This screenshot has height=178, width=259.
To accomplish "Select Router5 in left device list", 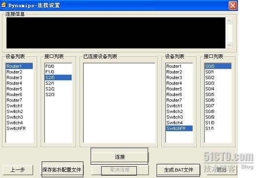I will pyautogui.click(x=19, y=89).
